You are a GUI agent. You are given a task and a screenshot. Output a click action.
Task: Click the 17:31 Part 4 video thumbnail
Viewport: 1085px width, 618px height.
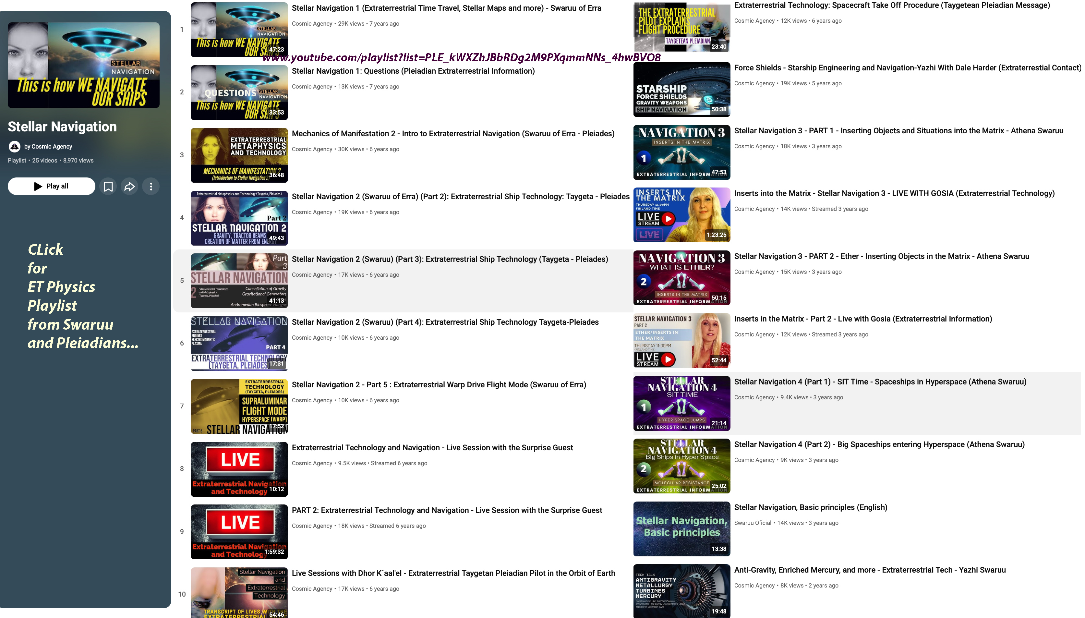point(239,344)
